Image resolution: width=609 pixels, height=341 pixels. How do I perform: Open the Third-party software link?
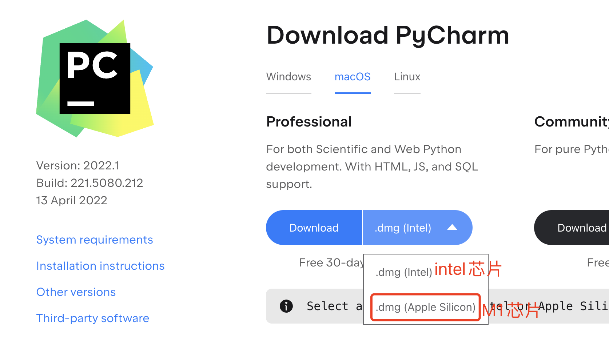(92, 318)
